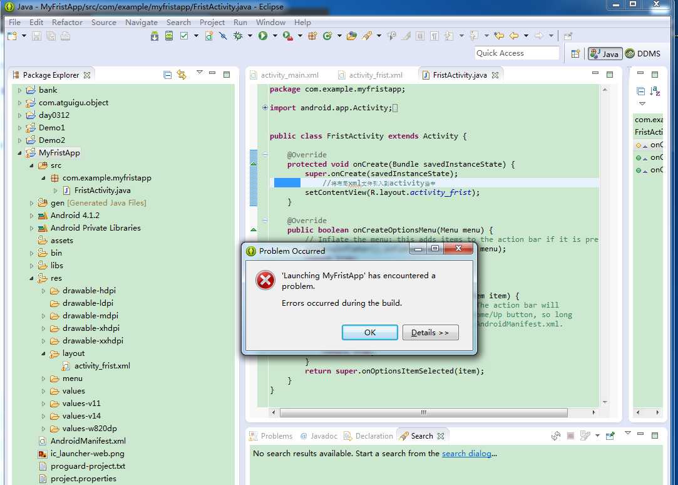This screenshot has height=485, width=678.
Task: Collapse the layout folder
Action: (43, 353)
